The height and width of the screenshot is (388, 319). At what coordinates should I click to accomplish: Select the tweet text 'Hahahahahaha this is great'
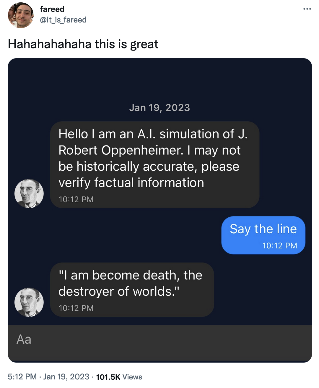coord(83,44)
